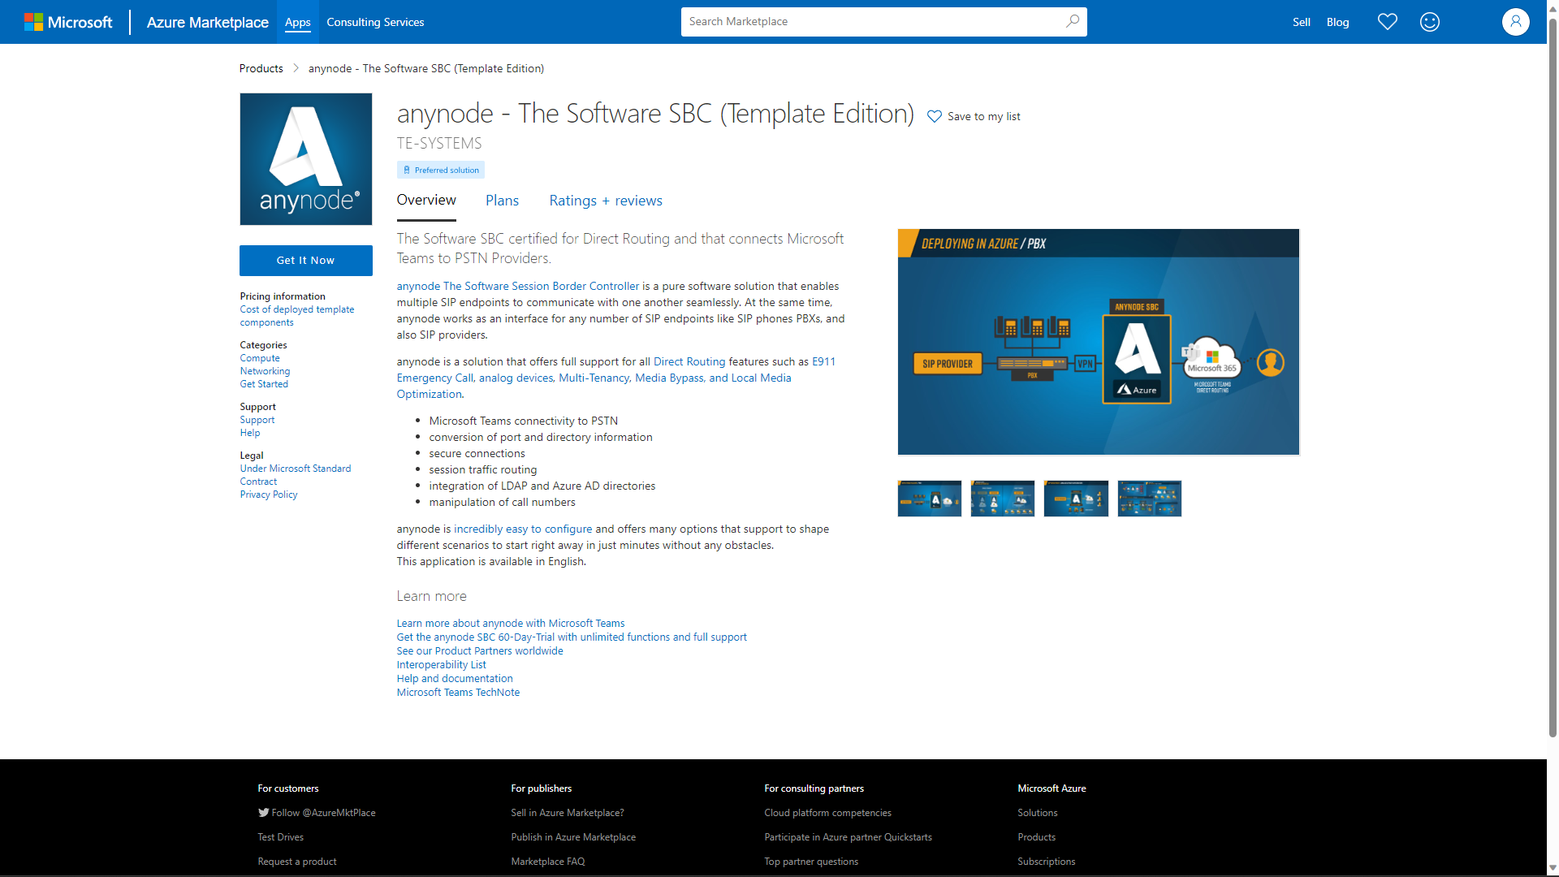The height and width of the screenshot is (877, 1559).
Task: Click Request a product footer link
Action: coord(297,862)
